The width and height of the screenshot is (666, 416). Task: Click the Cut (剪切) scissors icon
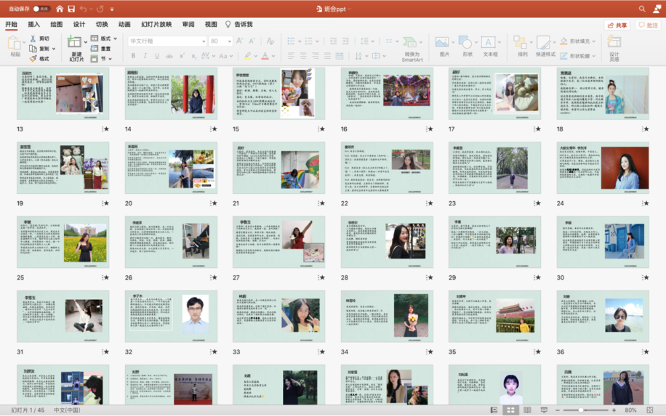(33, 39)
